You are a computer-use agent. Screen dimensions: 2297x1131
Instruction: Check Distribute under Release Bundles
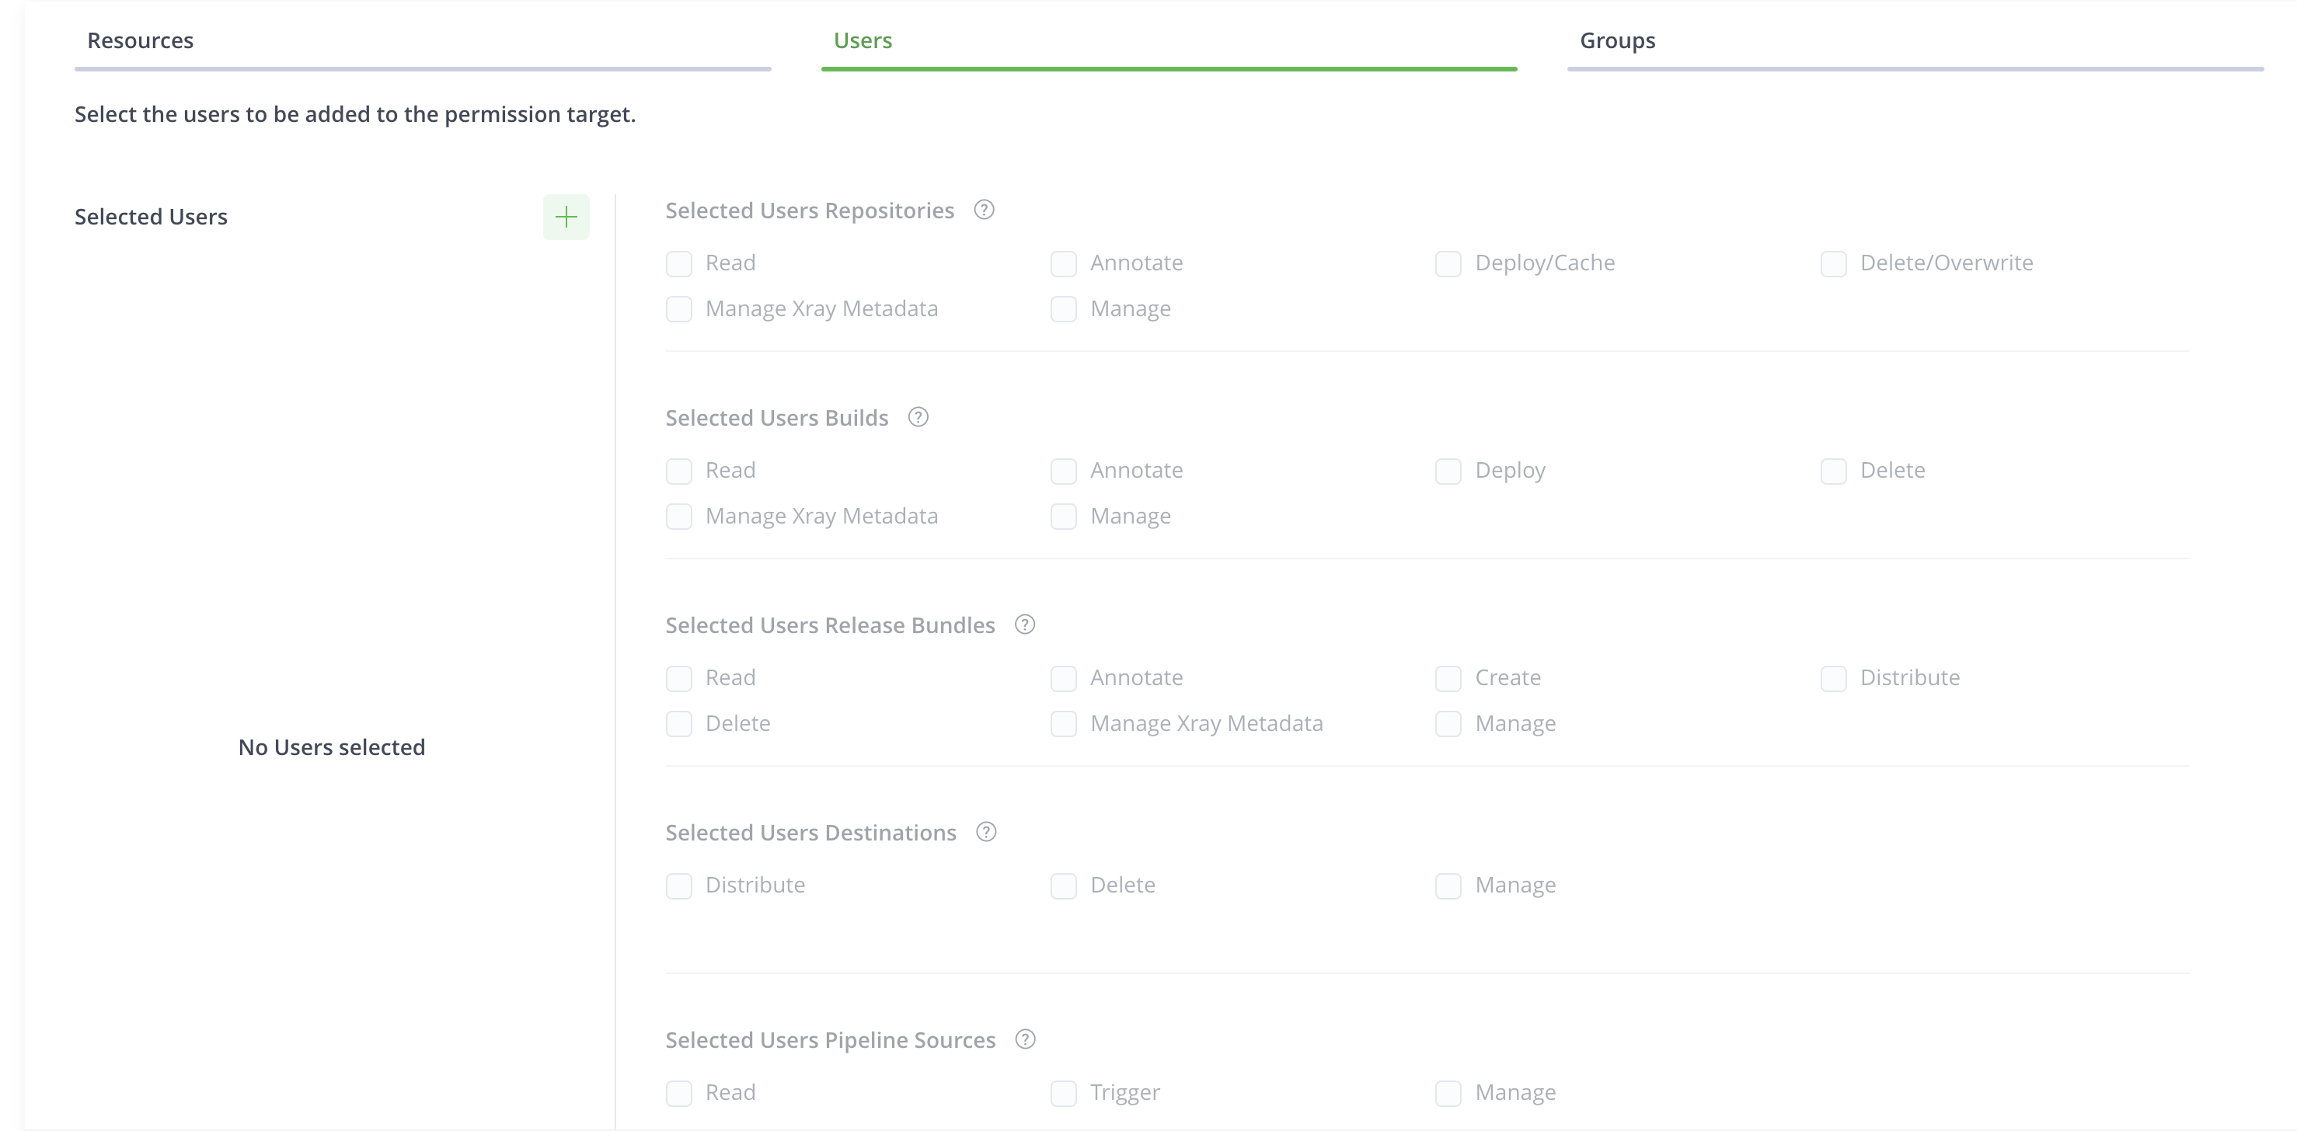point(1833,678)
